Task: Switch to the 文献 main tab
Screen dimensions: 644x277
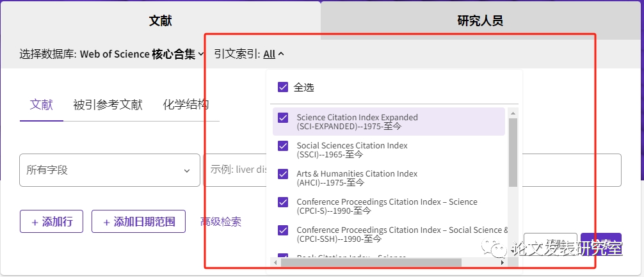Action: click(x=160, y=20)
